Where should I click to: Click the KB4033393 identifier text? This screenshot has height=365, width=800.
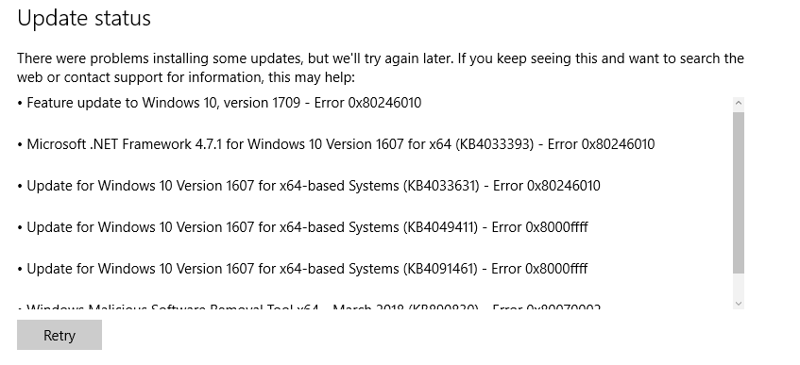(494, 144)
